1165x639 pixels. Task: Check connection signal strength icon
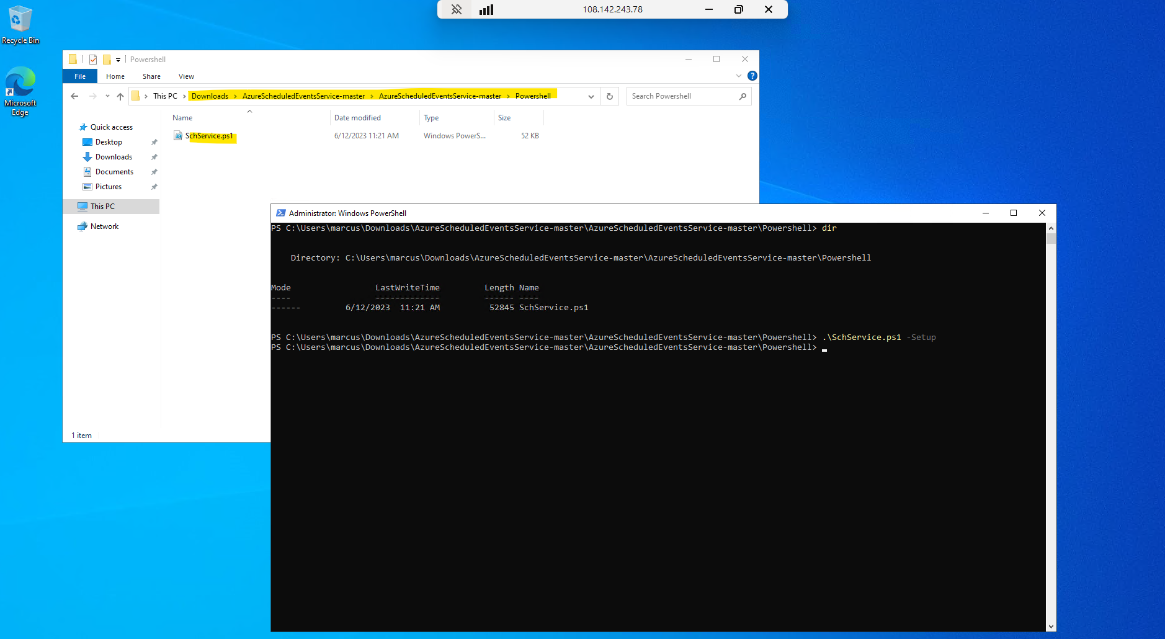click(x=486, y=9)
